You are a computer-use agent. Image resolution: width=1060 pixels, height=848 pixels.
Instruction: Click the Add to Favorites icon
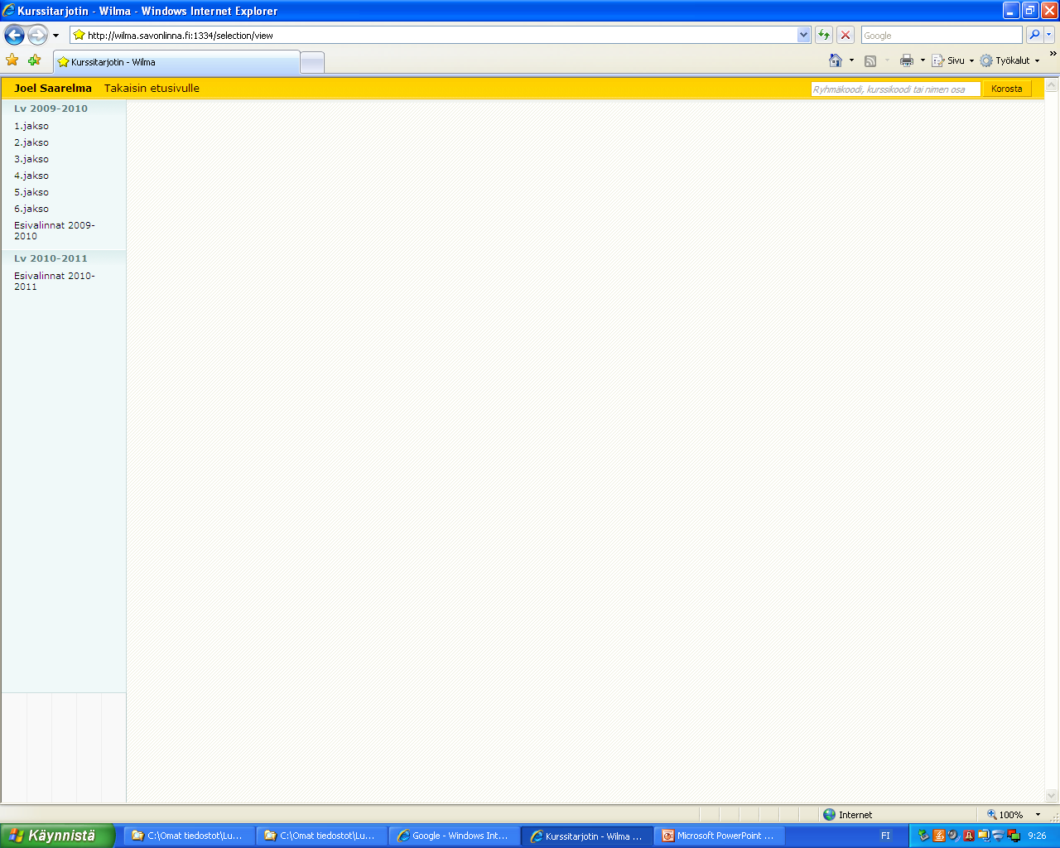(34, 60)
